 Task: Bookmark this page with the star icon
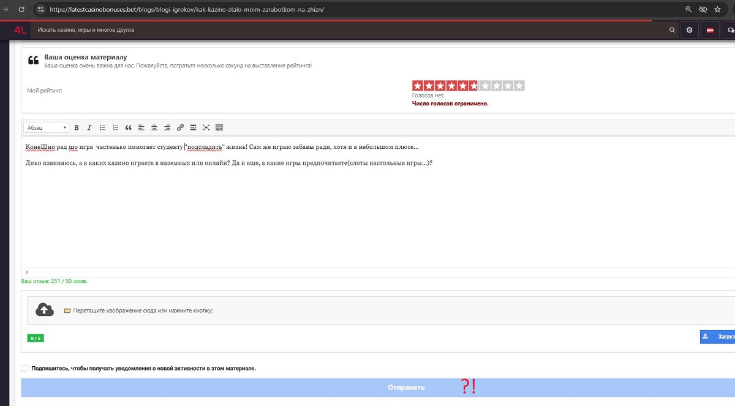717,10
